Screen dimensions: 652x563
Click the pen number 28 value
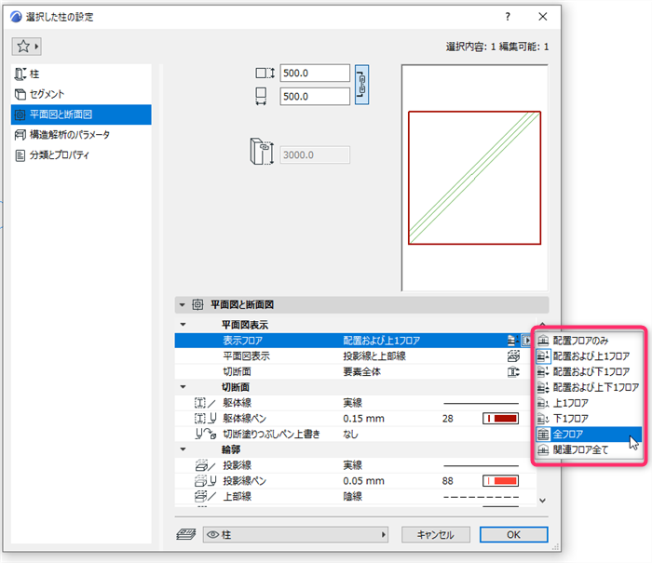[447, 419]
